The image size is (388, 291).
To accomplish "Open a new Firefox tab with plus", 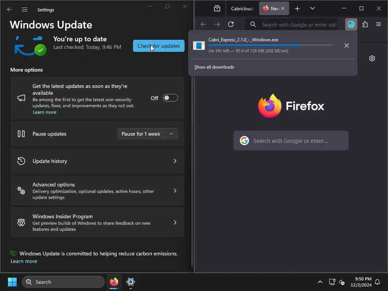I will tap(297, 9).
